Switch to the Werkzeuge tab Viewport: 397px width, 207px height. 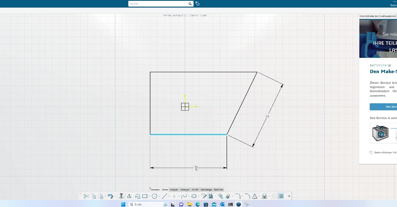tap(206, 190)
